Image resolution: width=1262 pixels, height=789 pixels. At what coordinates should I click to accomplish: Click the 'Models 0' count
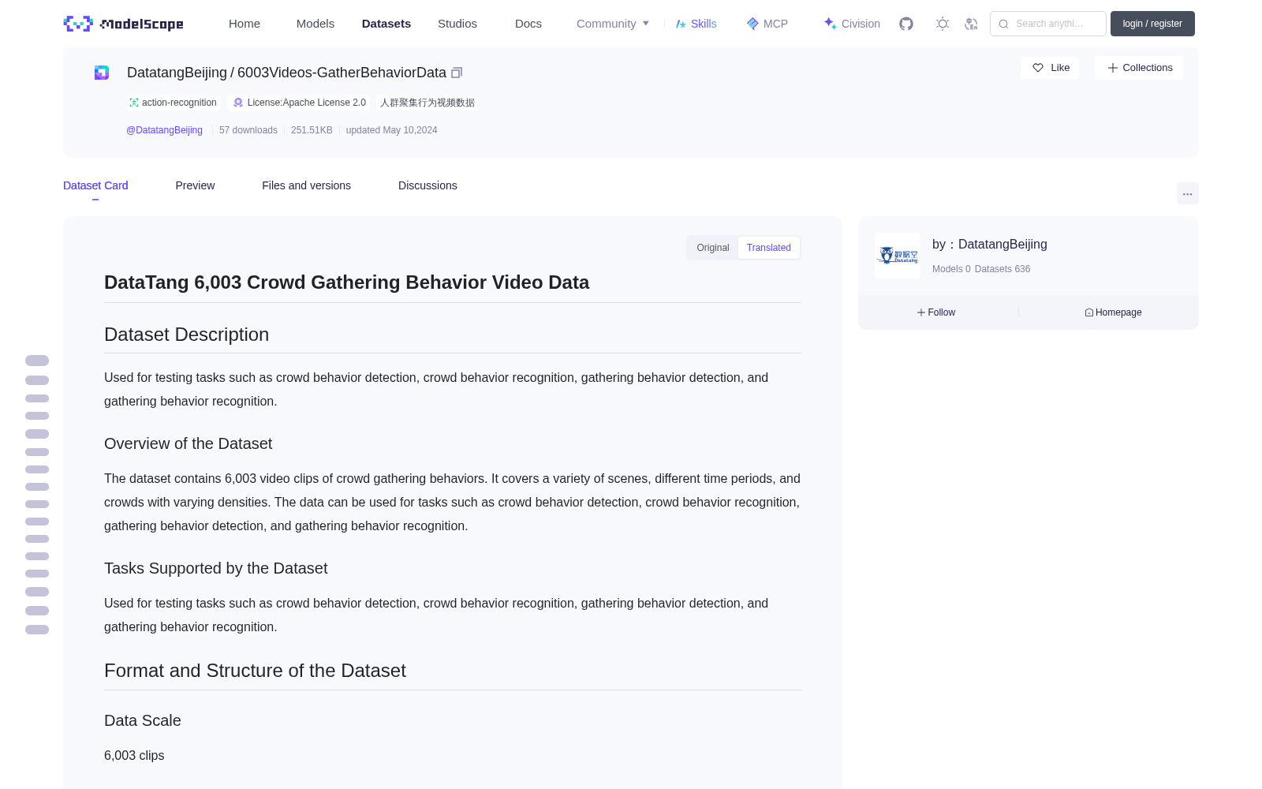pos(951,269)
